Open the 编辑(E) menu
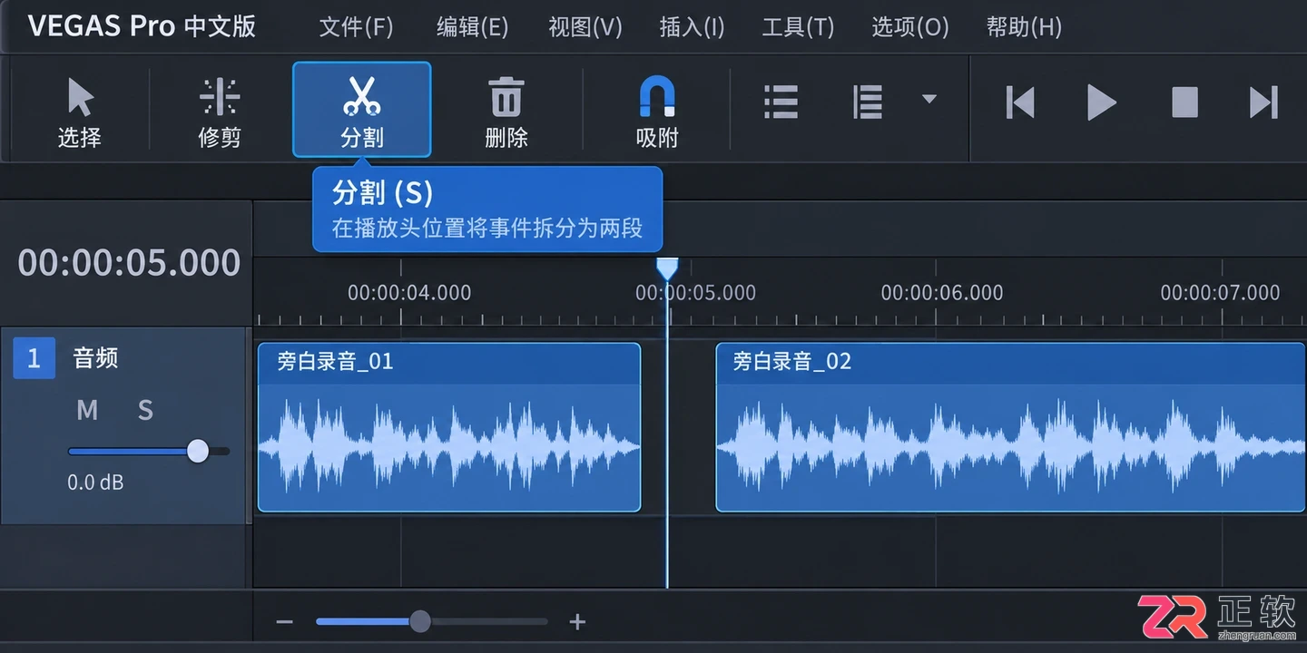Viewport: 1307px width, 653px height. 472,26
